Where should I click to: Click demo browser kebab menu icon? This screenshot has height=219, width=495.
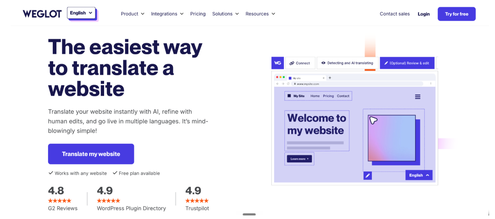click(x=431, y=84)
